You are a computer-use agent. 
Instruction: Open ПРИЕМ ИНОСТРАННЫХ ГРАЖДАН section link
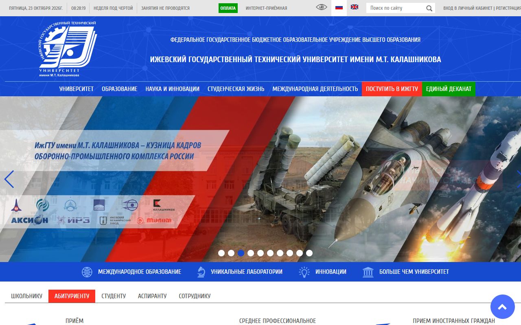click(x=454, y=321)
